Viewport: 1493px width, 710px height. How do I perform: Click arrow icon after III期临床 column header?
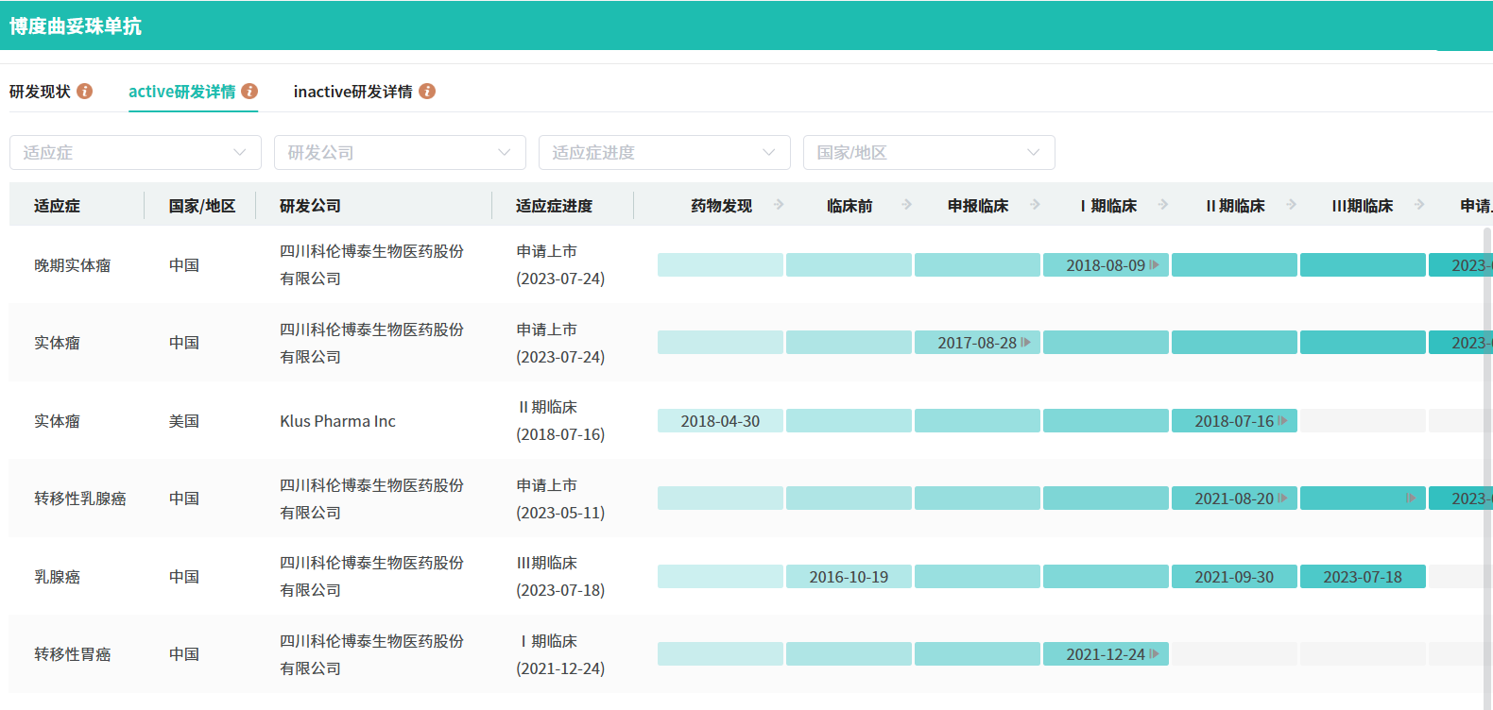click(x=1419, y=205)
